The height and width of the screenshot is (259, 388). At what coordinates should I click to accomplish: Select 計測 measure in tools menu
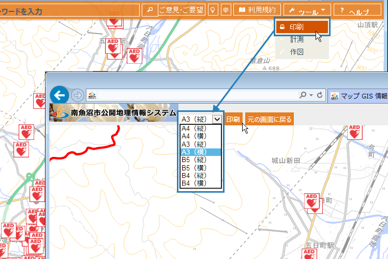pyautogui.click(x=302, y=39)
